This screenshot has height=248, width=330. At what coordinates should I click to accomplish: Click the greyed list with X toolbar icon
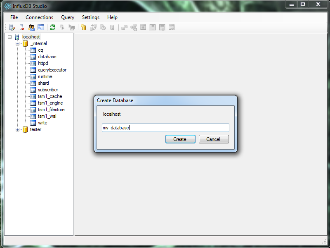point(162,27)
